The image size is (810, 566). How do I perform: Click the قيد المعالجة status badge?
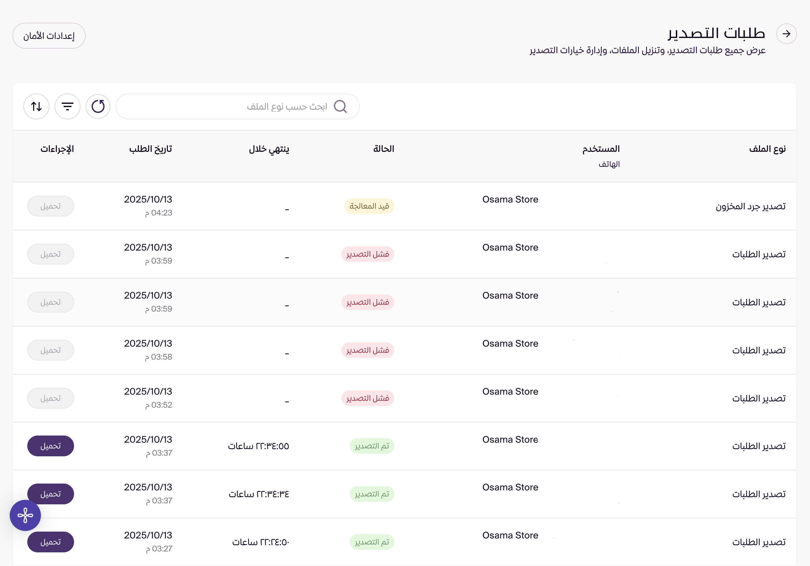[x=369, y=206]
